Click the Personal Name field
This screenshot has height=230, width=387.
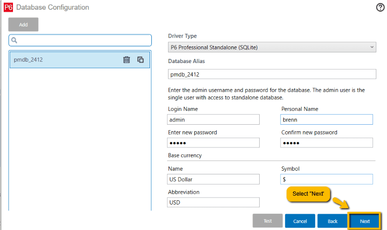coord(326,120)
